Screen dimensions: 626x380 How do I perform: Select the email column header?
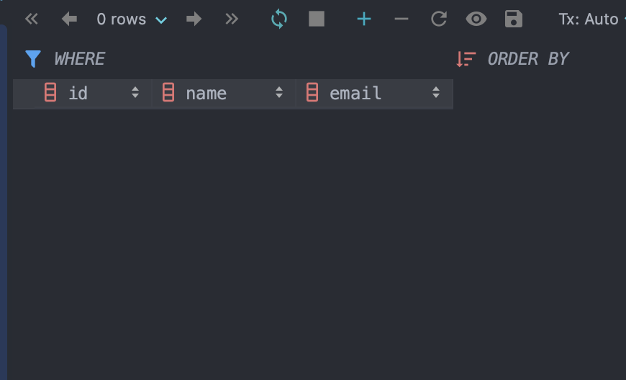pos(355,94)
